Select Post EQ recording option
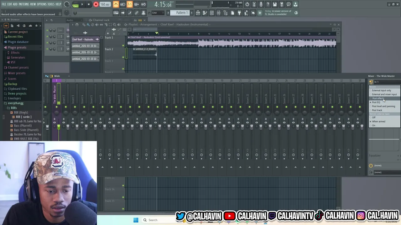 tap(376, 102)
